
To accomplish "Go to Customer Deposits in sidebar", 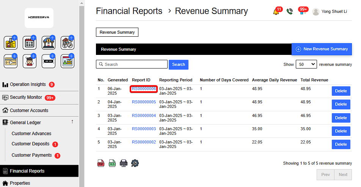I will [30, 144].
